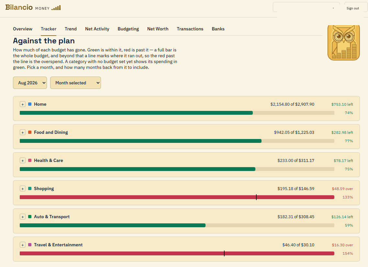Click the Shopping category name
The height and width of the screenshot is (267, 368).
point(44,188)
